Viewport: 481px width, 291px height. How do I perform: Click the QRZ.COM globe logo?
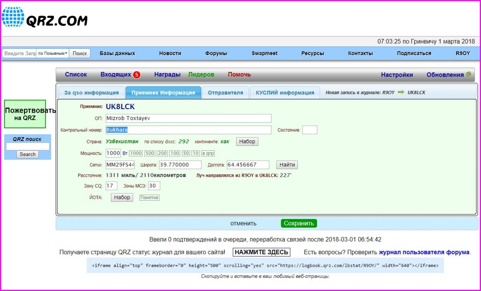tap(13, 18)
